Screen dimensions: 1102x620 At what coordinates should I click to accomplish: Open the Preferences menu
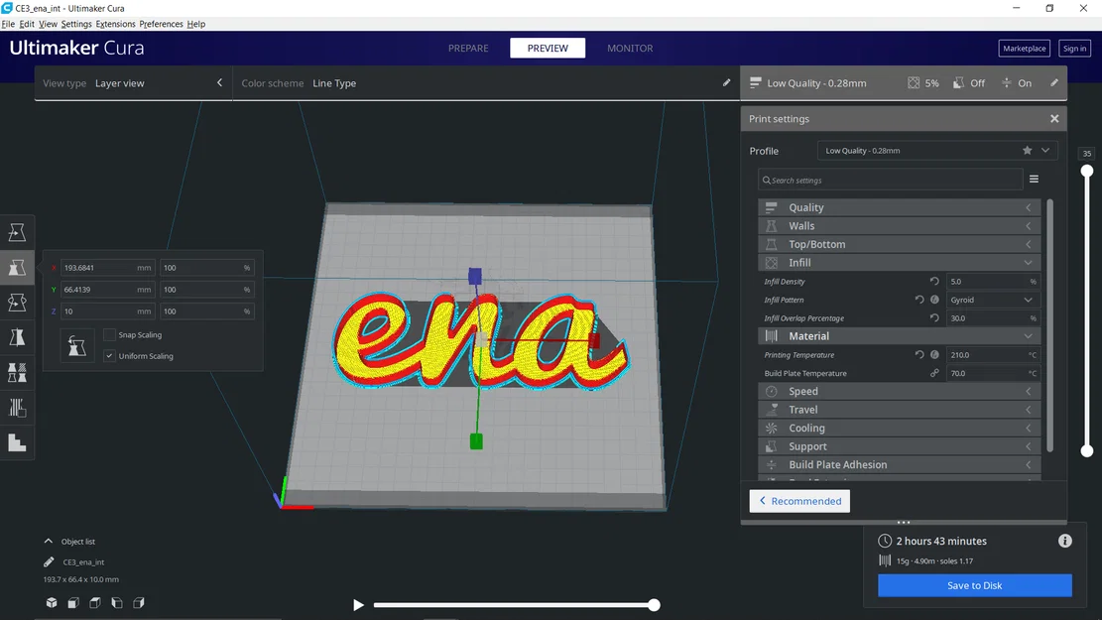[x=161, y=24]
